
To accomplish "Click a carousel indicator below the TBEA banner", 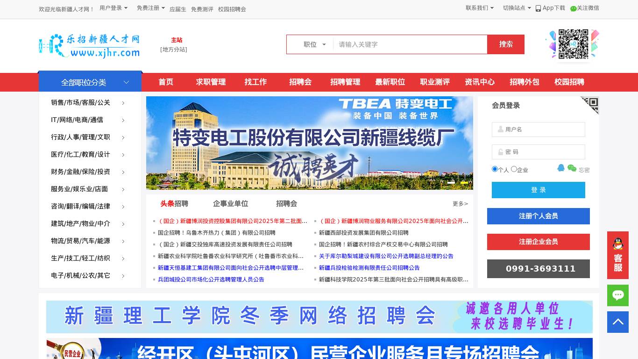I will coord(451,183).
